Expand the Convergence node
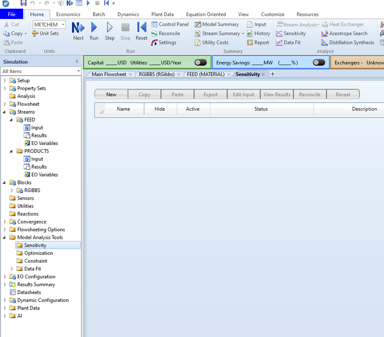The width and height of the screenshot is (384, 337). (x=5, y=221)
